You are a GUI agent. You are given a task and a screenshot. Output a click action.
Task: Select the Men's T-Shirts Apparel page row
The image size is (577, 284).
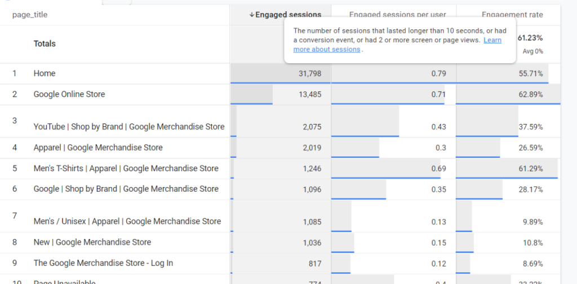point(126,168)
